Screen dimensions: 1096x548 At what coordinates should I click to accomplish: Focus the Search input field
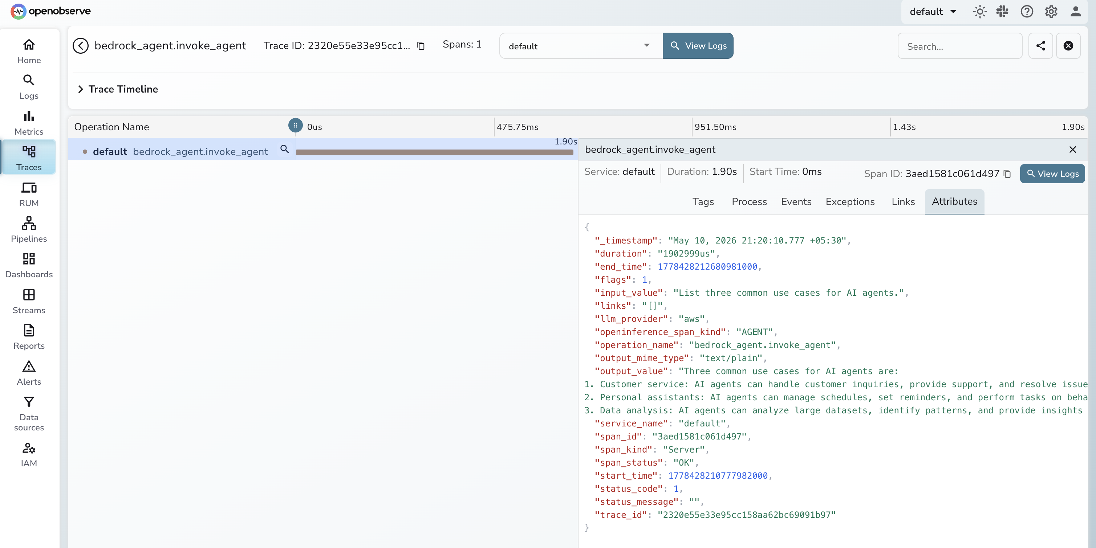[959, 46]
